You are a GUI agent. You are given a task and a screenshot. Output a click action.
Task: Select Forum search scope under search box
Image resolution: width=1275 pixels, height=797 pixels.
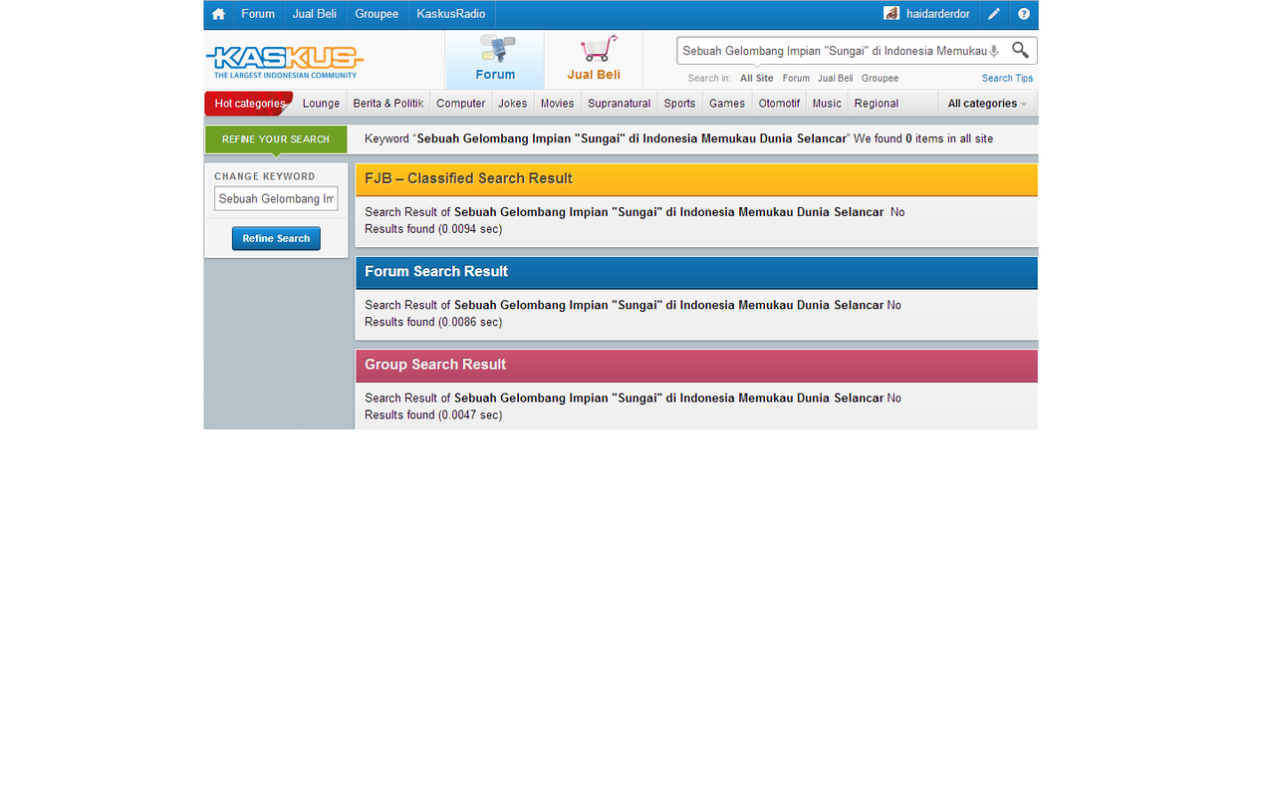click(x=796, y=78)
